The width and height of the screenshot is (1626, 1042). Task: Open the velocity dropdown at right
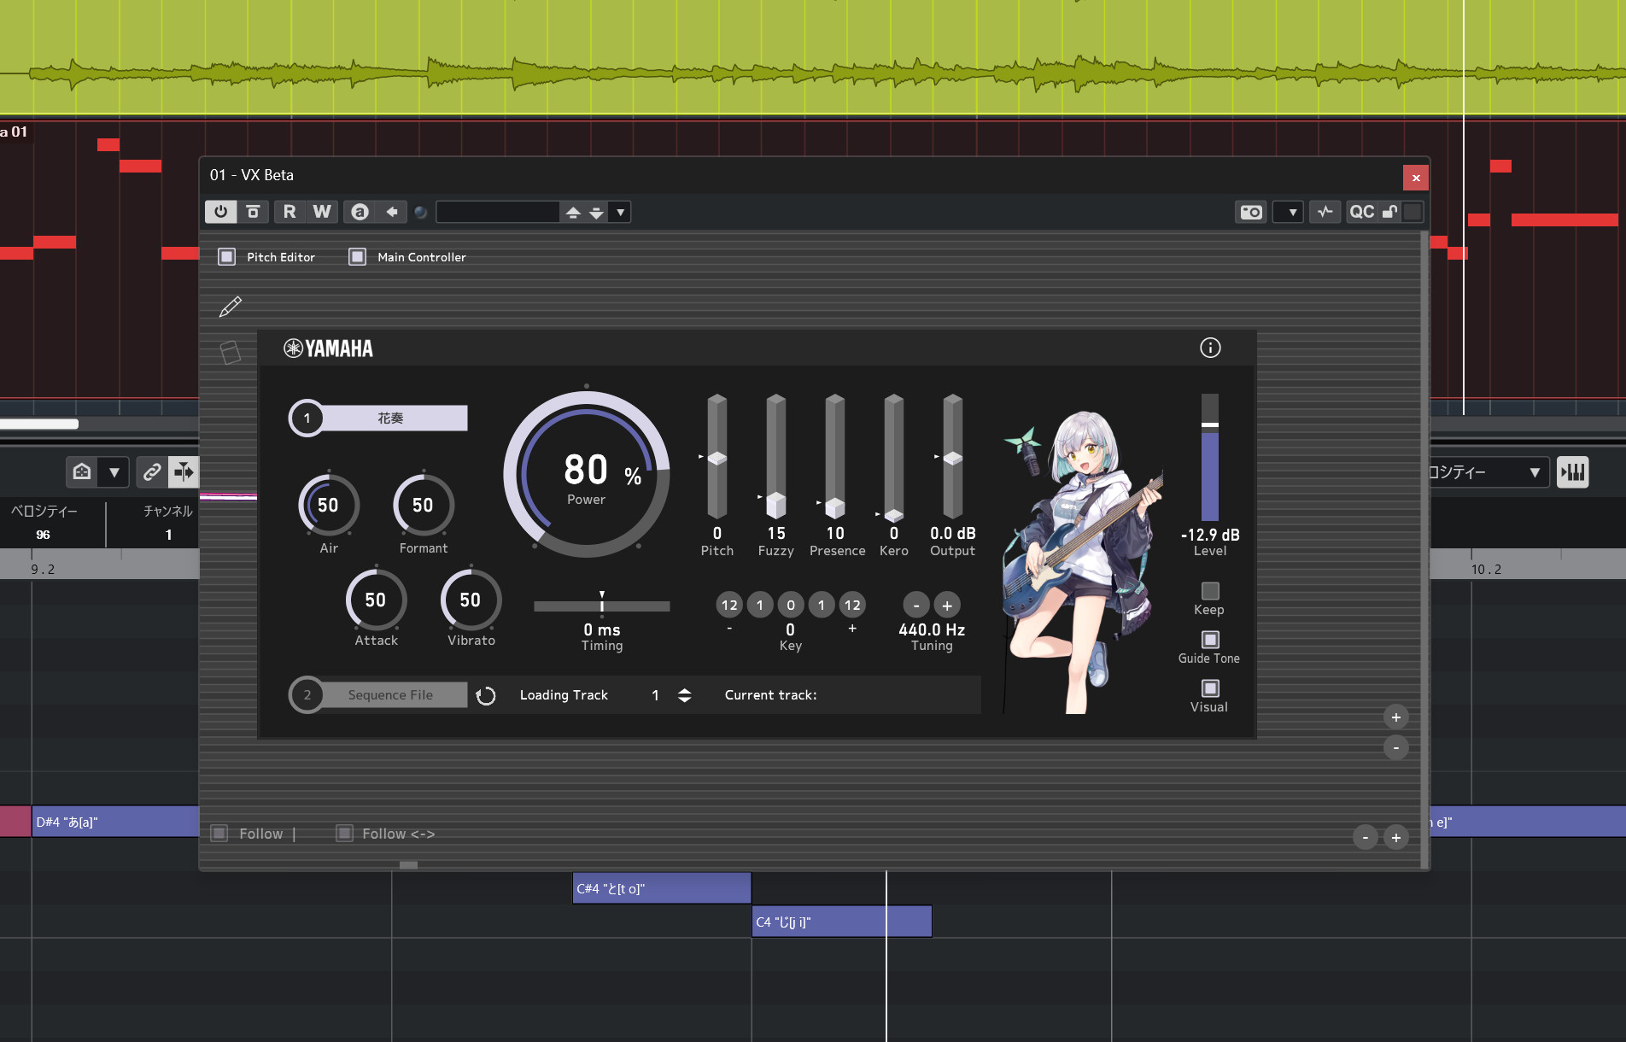[1535, 471]
